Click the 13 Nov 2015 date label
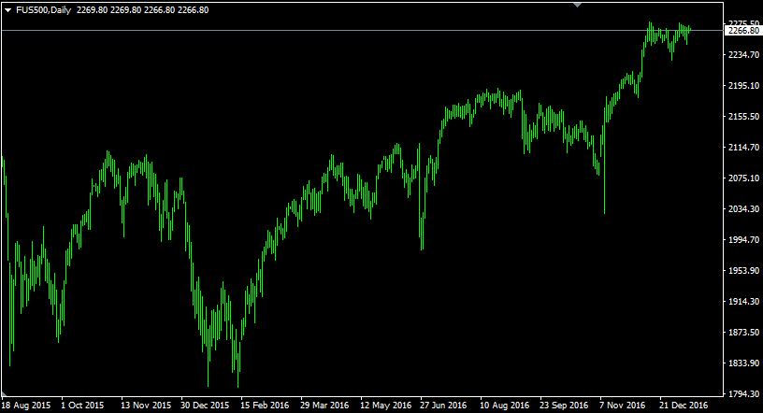 click(x=146, y=405)
